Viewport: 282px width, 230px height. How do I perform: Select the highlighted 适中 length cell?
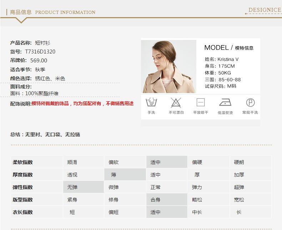pos(167,212)
